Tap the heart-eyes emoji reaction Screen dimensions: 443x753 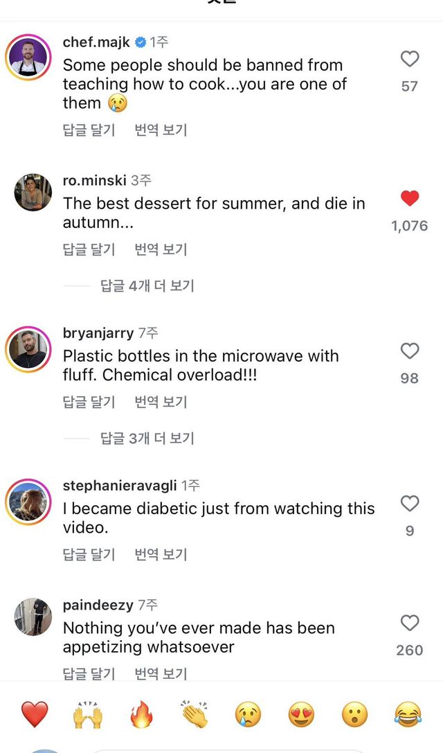point(302,714)
